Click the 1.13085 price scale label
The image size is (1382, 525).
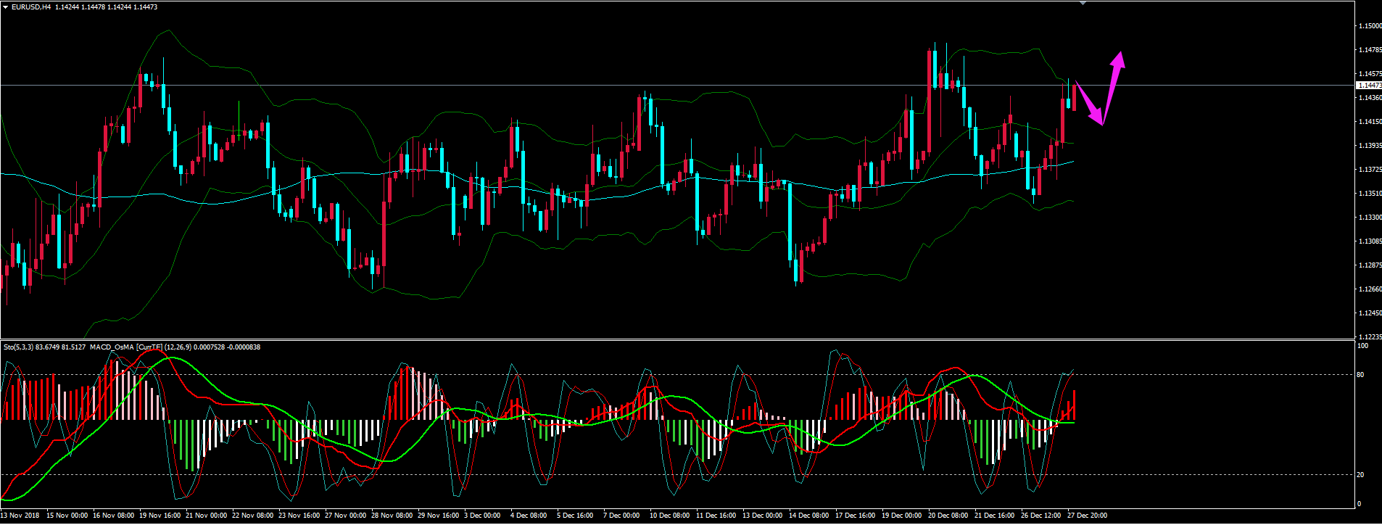[x=1370, y=241]
